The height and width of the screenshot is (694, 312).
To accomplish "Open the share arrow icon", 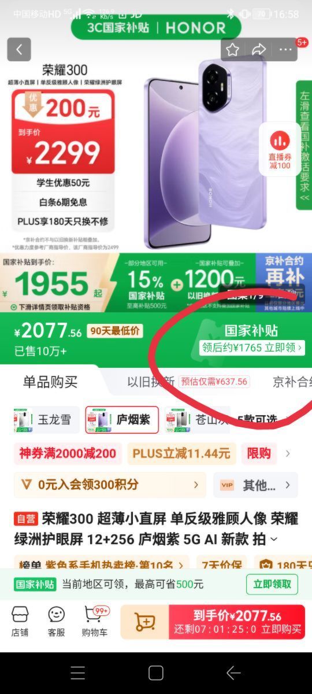I will 259,50.
